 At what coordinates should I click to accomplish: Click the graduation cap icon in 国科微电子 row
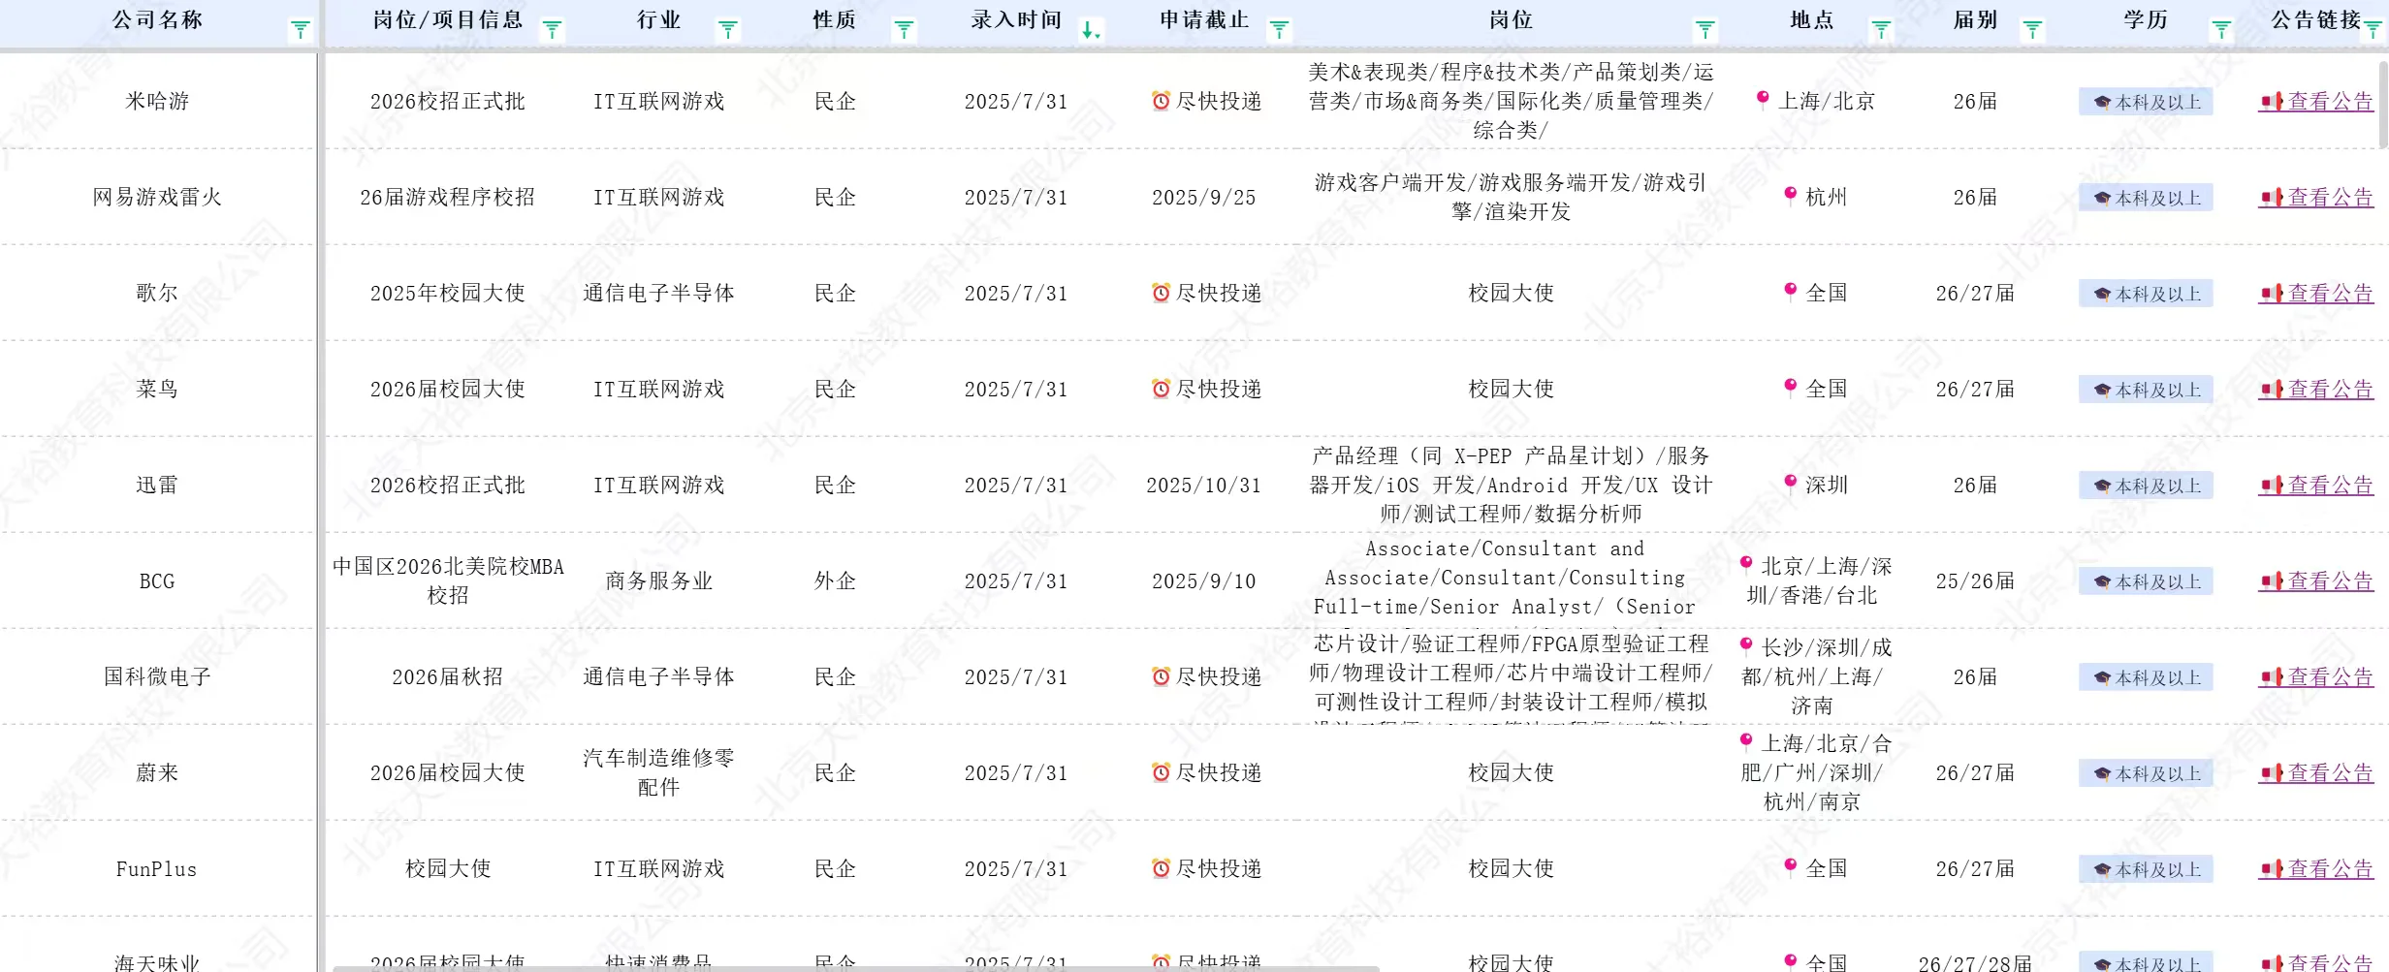point(2102,677)
